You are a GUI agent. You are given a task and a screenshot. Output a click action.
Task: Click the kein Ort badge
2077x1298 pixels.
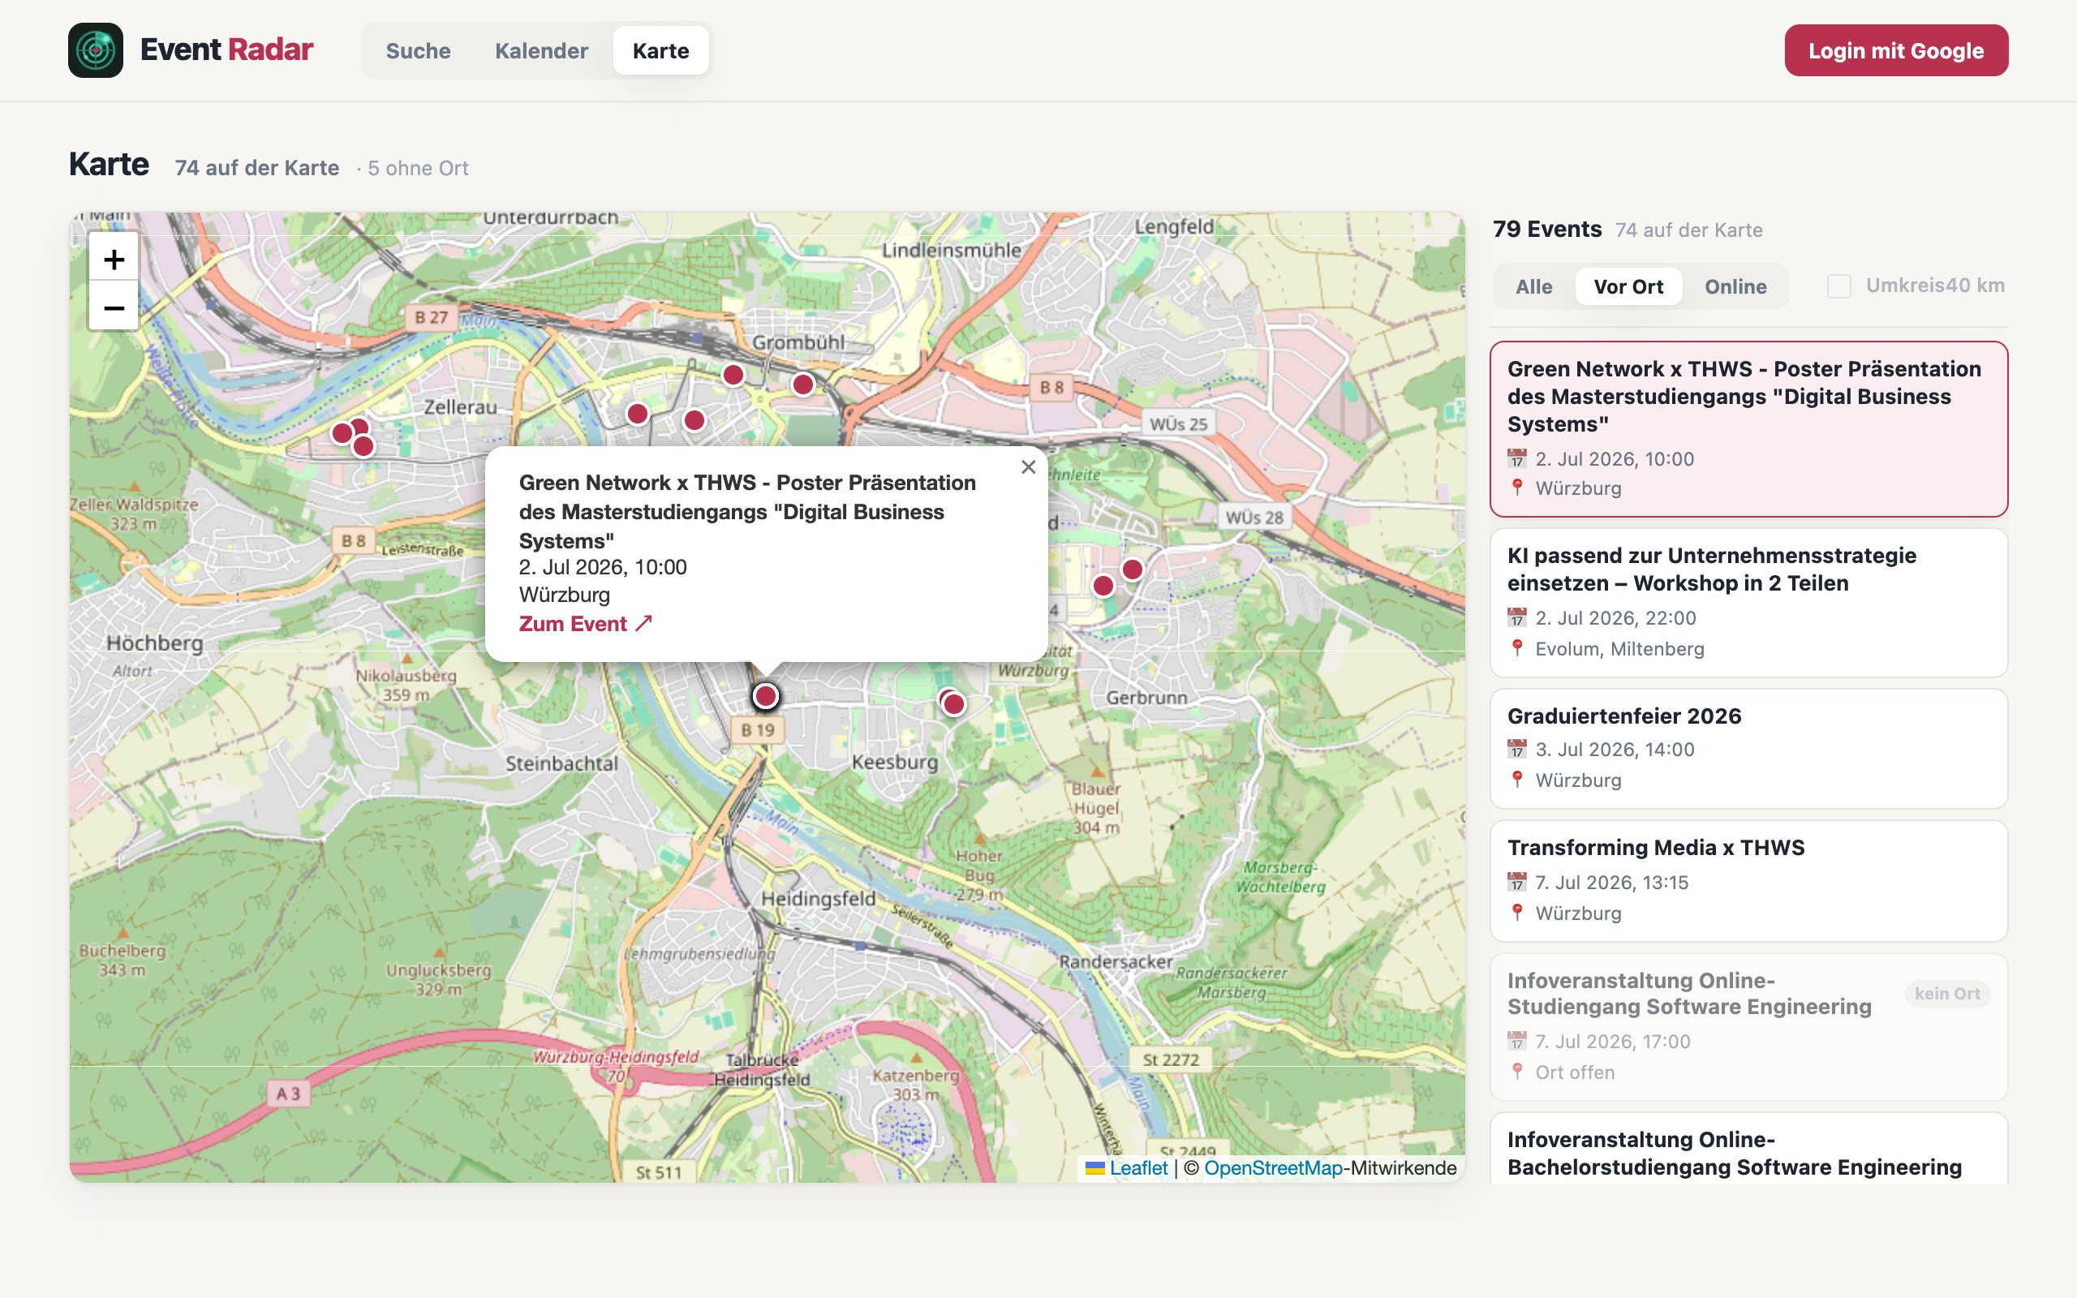pos(1946,993)
